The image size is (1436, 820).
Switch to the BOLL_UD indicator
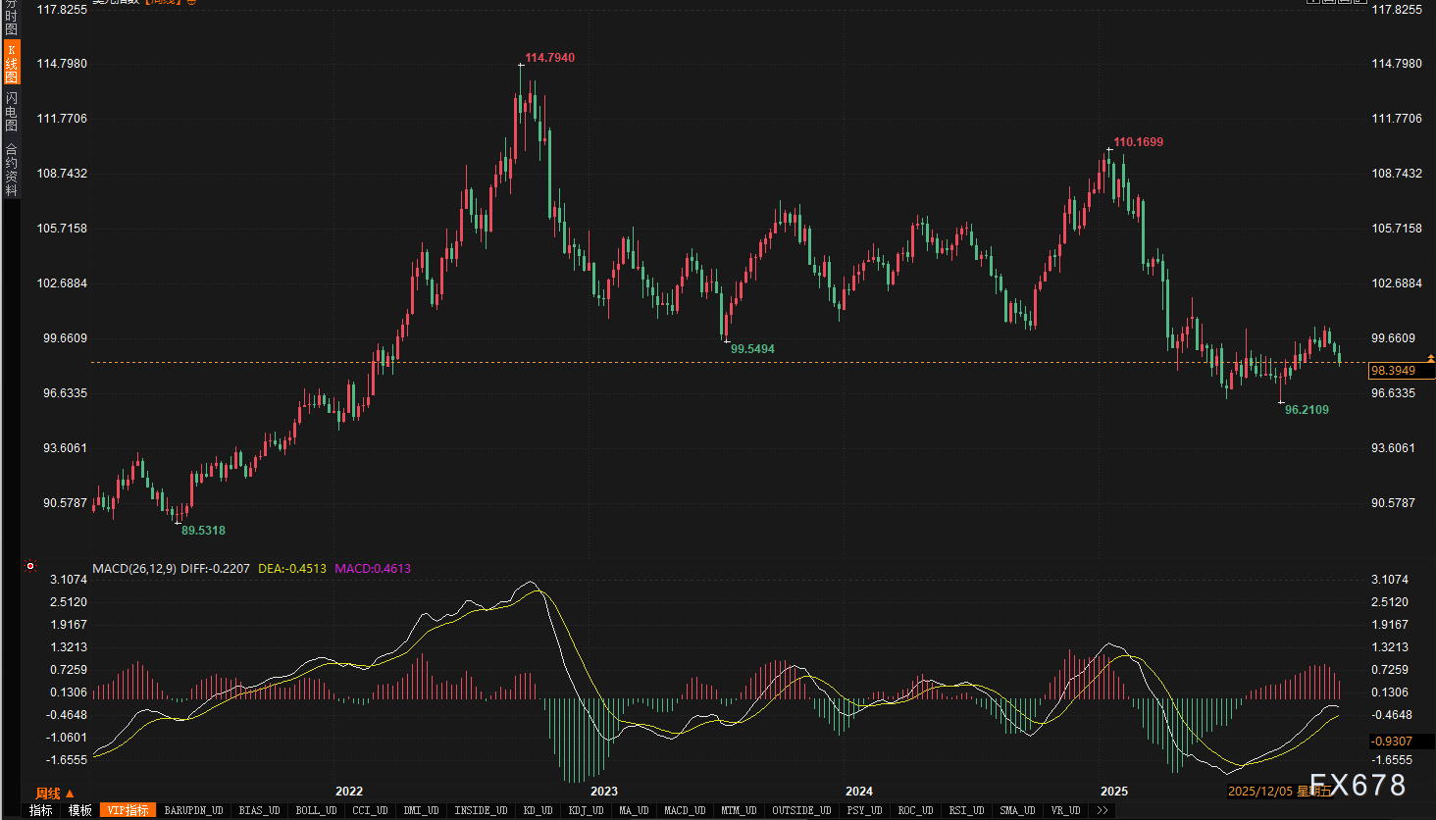point(316,810)
